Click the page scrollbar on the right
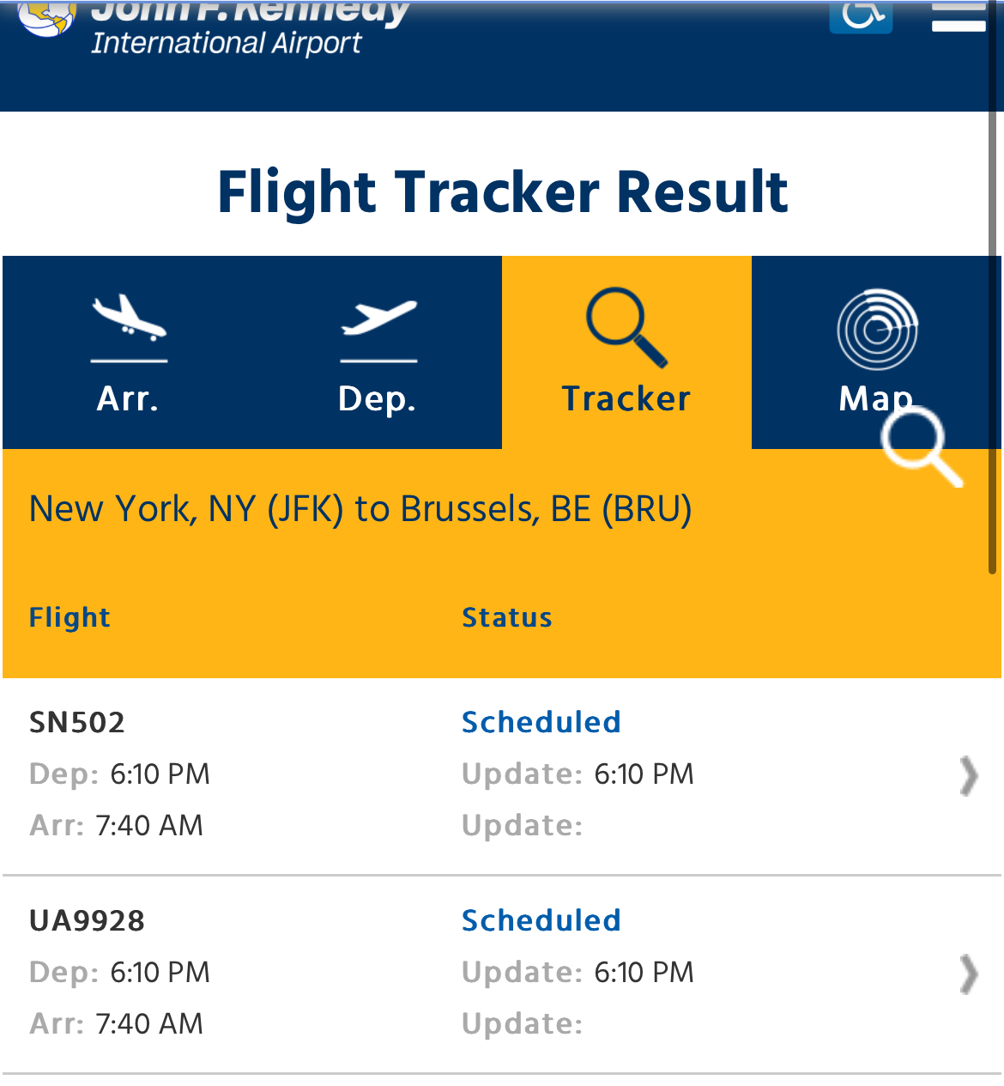Viewport: 1004px width, 1086px height. pyautogui.click(x=993, y=343)
